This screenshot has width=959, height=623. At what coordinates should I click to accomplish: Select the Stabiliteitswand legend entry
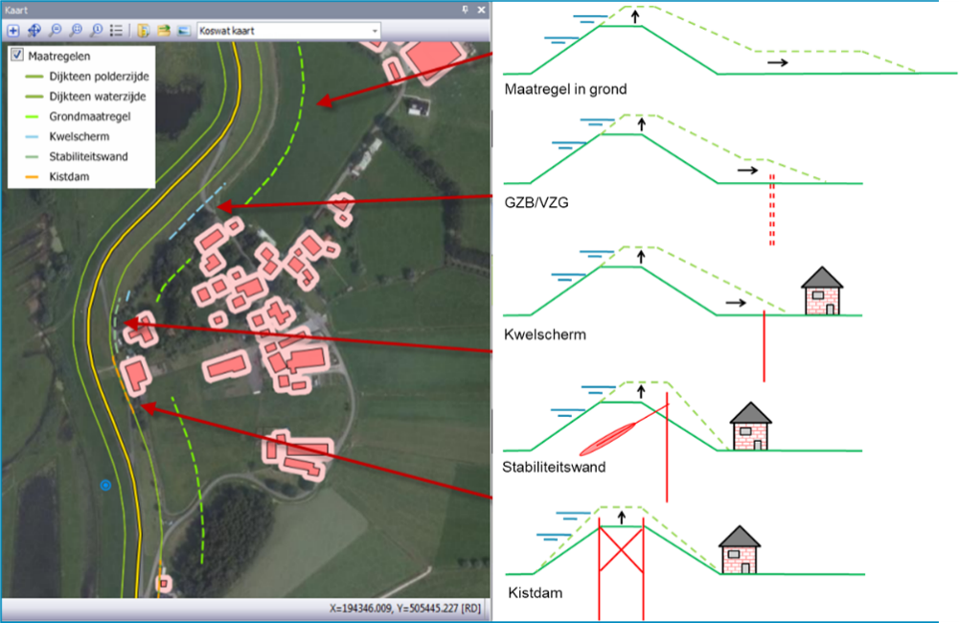(89, 156)
